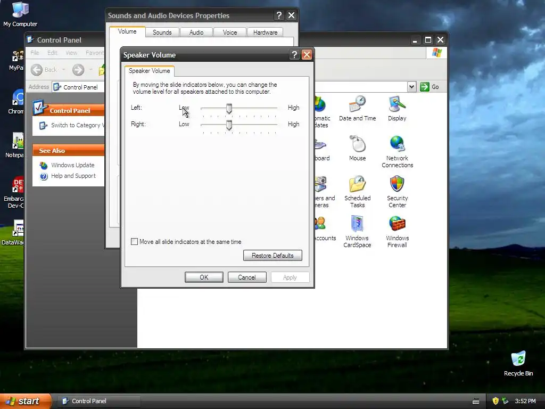Switch to the Hardware tab
Viewport: 545px width, 409px height.
click(265, 32)
